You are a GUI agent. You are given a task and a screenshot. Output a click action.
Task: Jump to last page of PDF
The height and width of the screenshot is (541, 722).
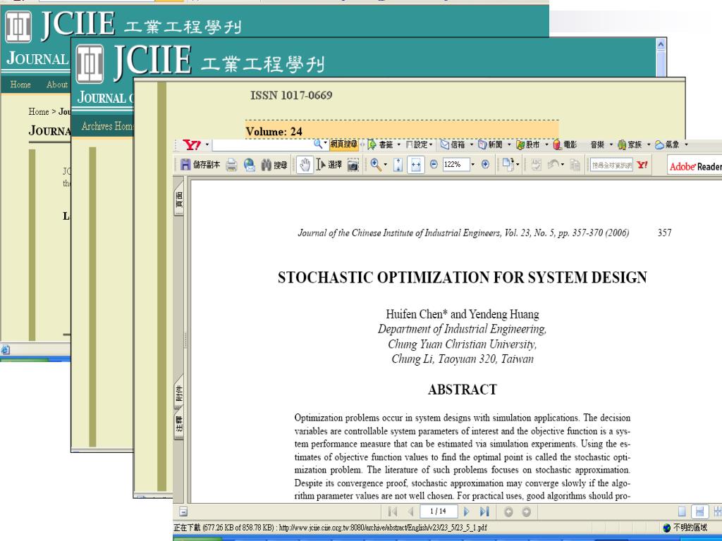pos(484,511)
